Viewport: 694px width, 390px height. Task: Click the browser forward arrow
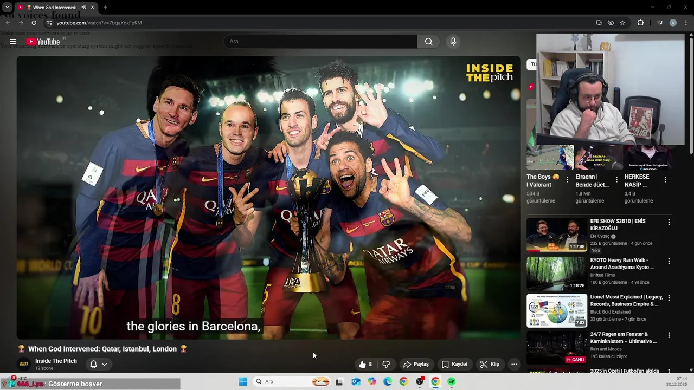(21, 23)
